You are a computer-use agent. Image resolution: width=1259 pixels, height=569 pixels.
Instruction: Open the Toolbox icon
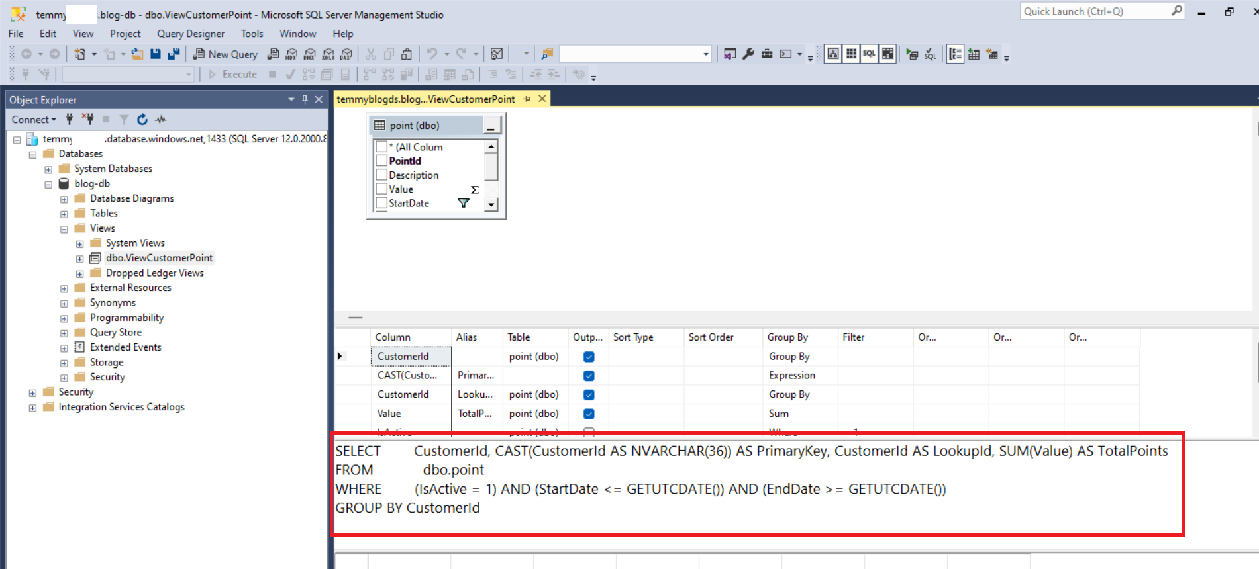pyautogui.click(x=767, y=54)
